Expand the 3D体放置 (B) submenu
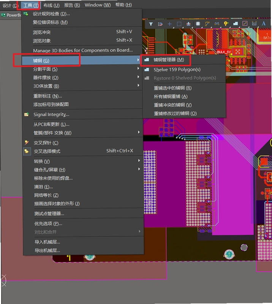 [x=82, y=86]
